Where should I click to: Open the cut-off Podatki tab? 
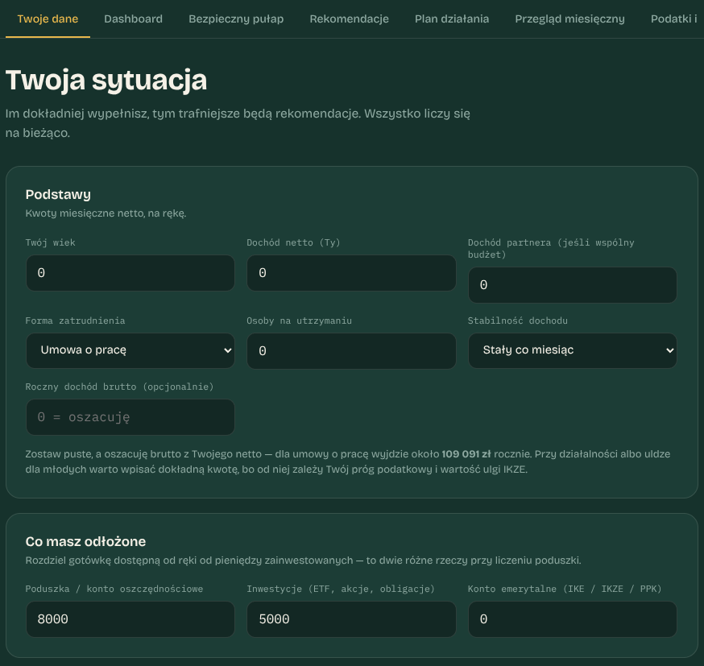(x=674, y=19)
